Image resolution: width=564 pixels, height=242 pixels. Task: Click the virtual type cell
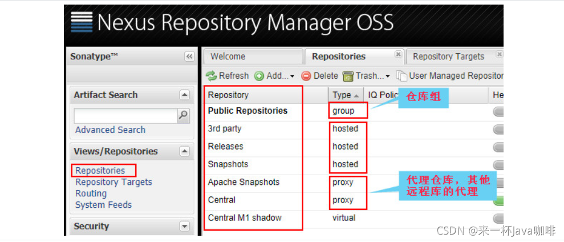coord(344,218)
